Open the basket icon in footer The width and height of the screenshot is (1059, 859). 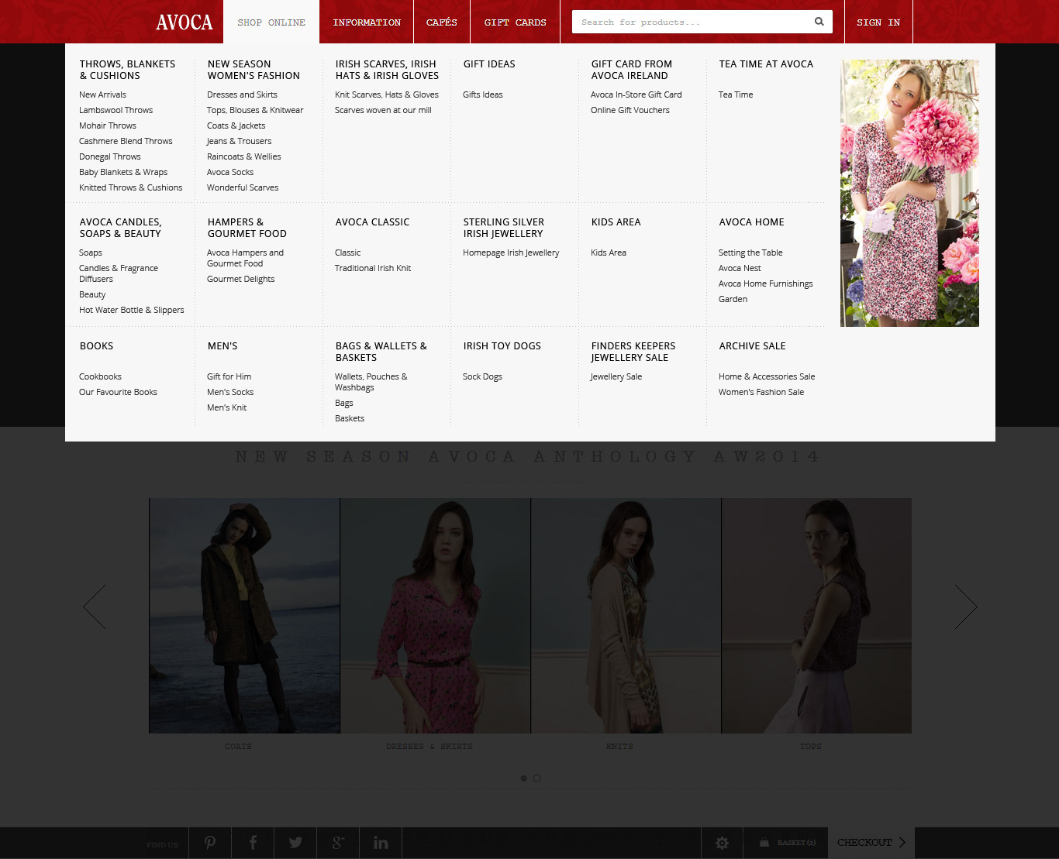pyautogui.click(x=764, y=843)
